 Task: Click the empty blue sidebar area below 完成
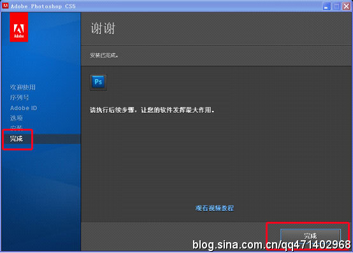41,198
